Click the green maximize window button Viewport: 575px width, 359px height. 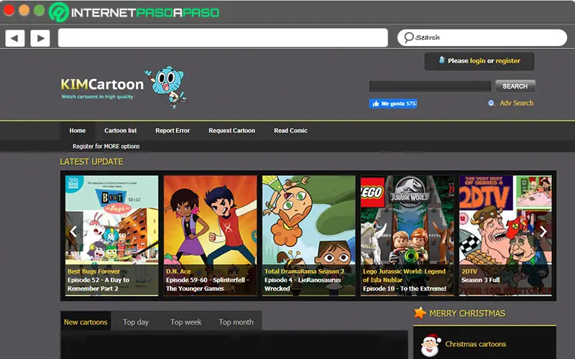[x=40, y=11]
